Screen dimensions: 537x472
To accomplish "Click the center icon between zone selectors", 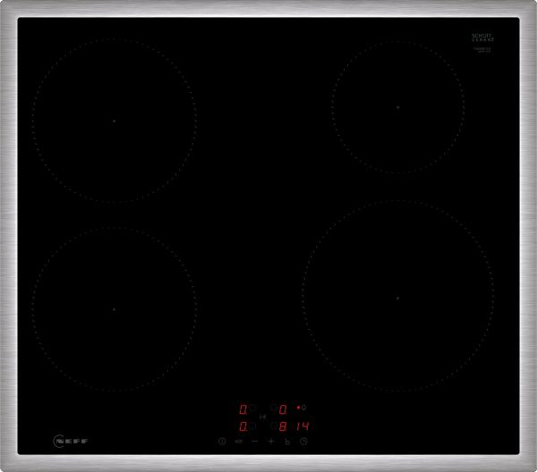I will tap(263, 417).
